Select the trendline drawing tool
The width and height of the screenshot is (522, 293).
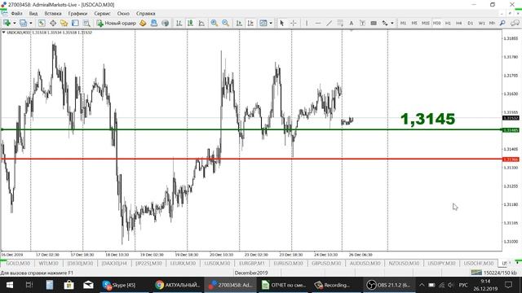tap(329, 23)
